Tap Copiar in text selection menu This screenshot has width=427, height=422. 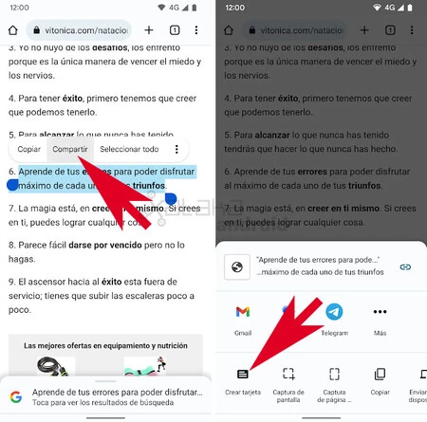[28, 149]
